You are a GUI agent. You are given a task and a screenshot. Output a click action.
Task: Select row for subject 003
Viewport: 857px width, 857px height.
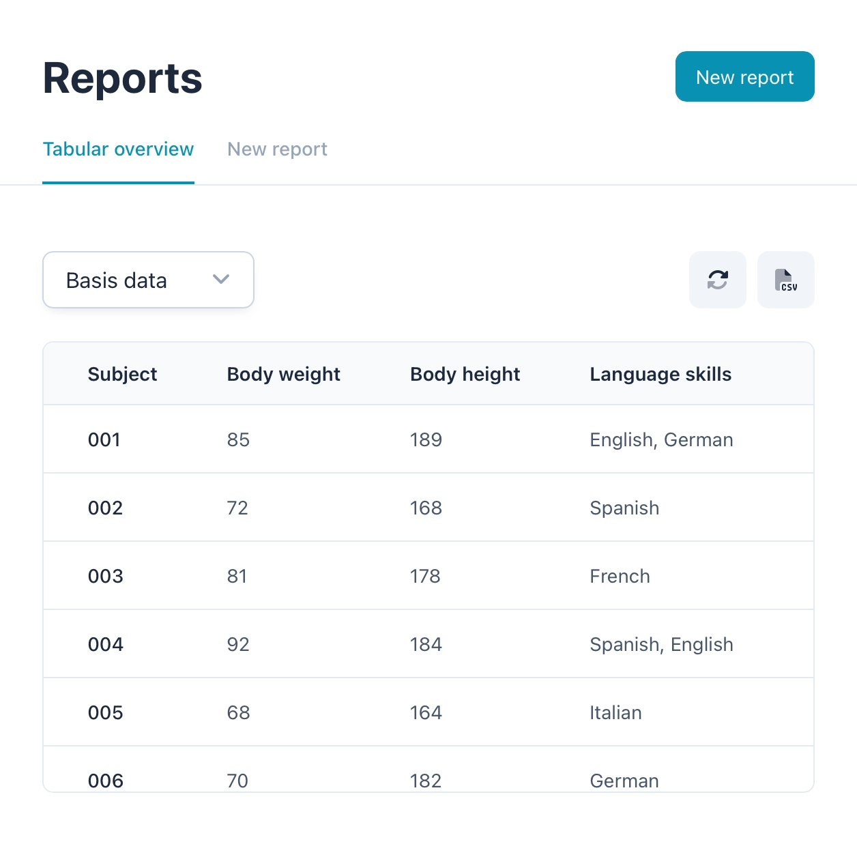click(105, 576)
